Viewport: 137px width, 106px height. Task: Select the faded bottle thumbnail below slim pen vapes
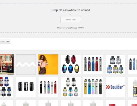(x=48, y=103)
